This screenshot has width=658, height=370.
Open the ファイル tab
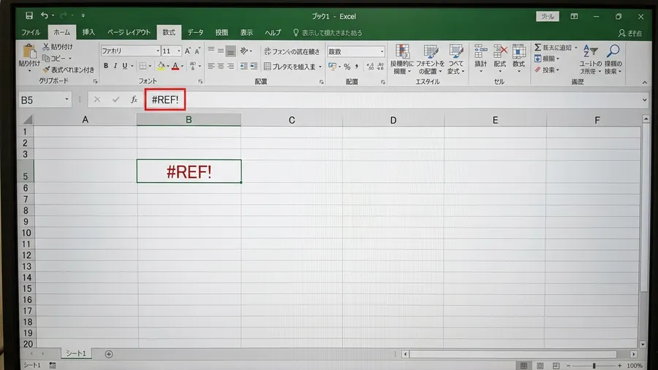(x=31, y=32)
